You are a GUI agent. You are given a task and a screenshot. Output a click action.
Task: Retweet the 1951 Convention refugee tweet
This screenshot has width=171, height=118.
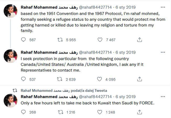60,40
